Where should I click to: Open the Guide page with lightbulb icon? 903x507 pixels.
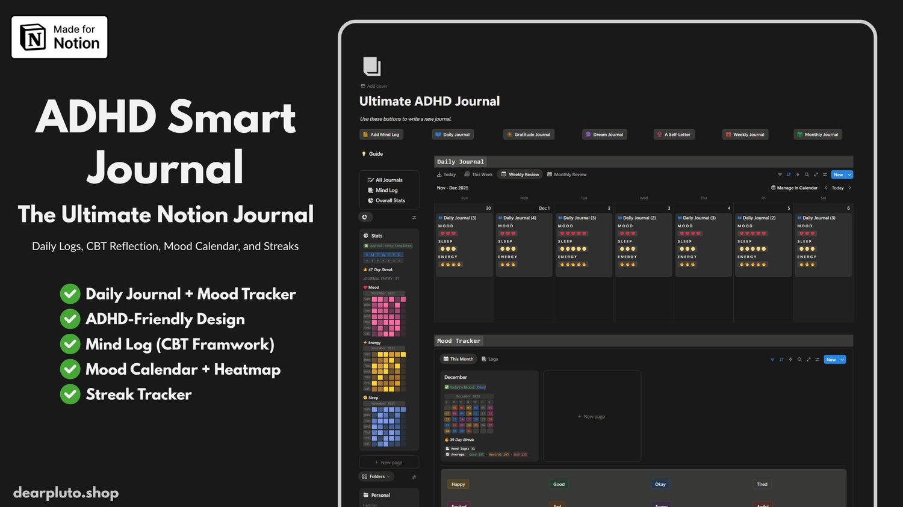(372, 154)
